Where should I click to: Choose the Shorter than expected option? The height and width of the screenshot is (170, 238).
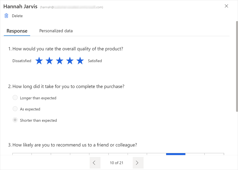tap(15, 120)
